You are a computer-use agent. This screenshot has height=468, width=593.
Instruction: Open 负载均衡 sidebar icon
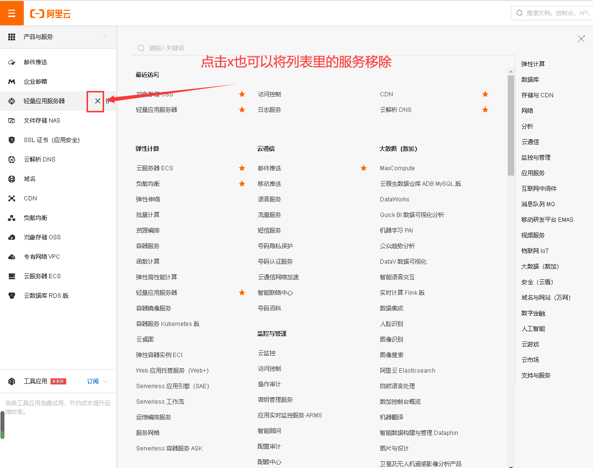pyautogui.click(x=12, y=218)
